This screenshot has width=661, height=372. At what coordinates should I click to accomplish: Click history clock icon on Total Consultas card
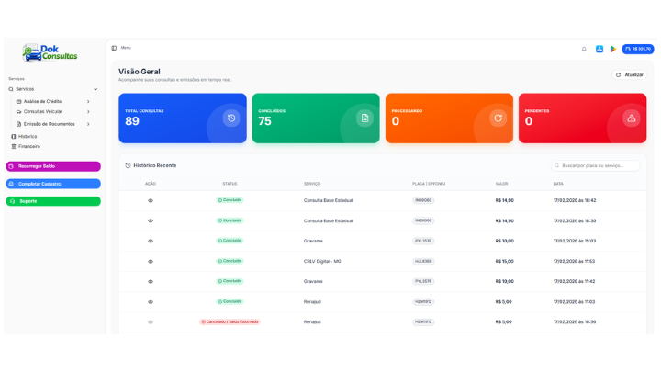[231, 118]
